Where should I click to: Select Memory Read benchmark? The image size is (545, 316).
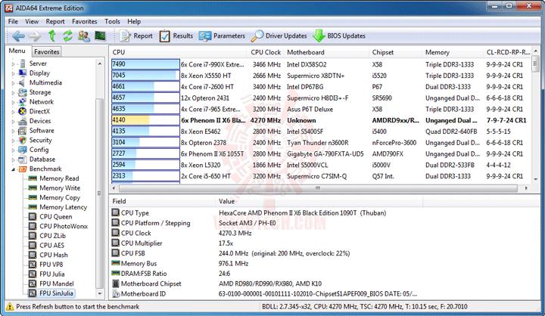coord(59,178)
